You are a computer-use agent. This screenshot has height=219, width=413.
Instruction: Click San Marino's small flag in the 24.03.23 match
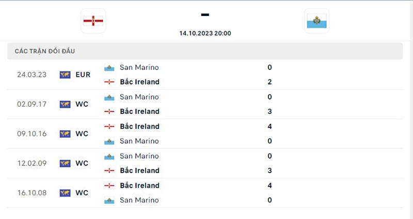click(109, 68)
